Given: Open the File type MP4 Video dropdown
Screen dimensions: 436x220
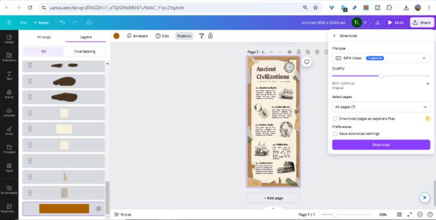Looking at the screenshot, I should pyautogui.click(x=381, y=58).
